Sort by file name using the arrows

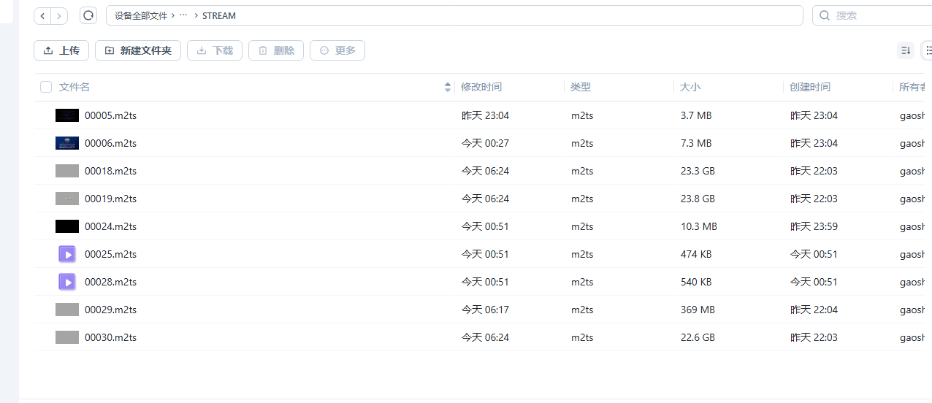tap(448, 87)
